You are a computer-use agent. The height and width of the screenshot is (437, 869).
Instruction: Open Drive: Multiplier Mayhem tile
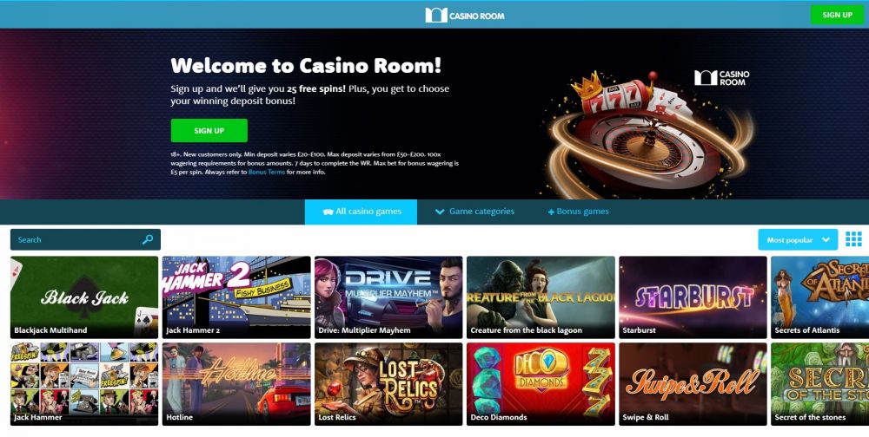coord(388,297)
